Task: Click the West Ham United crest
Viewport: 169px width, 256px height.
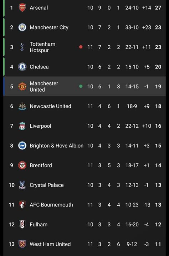Action: tap(22, 244)
